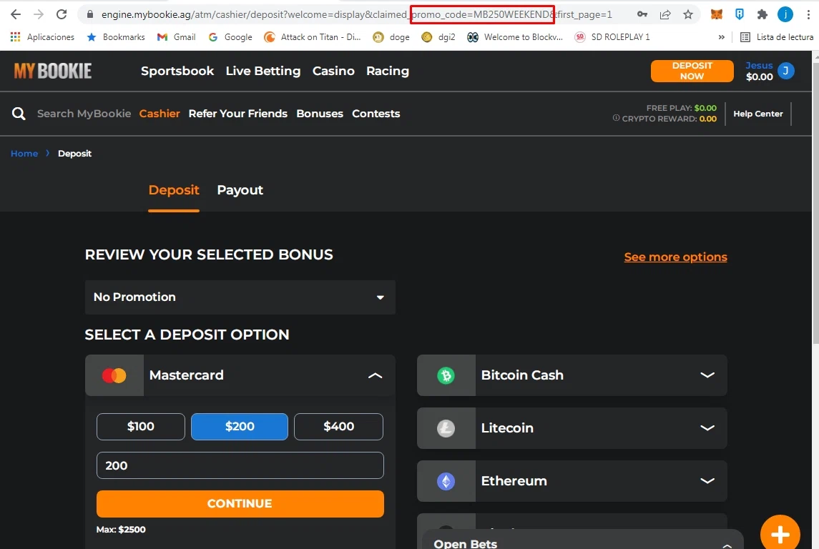Open the dgi2 bookmark

pos(438,37)
